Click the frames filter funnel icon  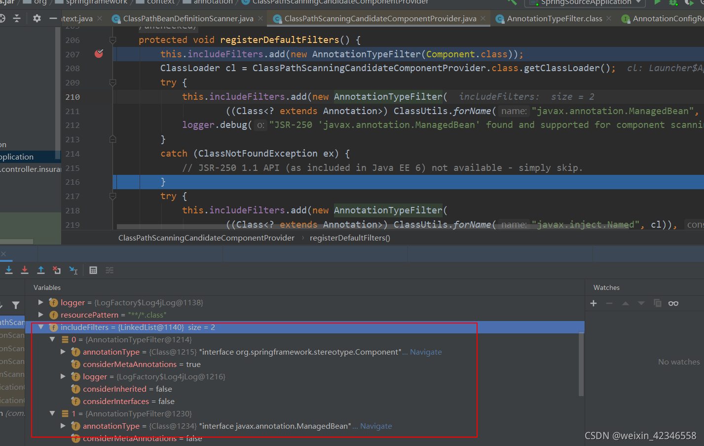click(x=16, y=305)
